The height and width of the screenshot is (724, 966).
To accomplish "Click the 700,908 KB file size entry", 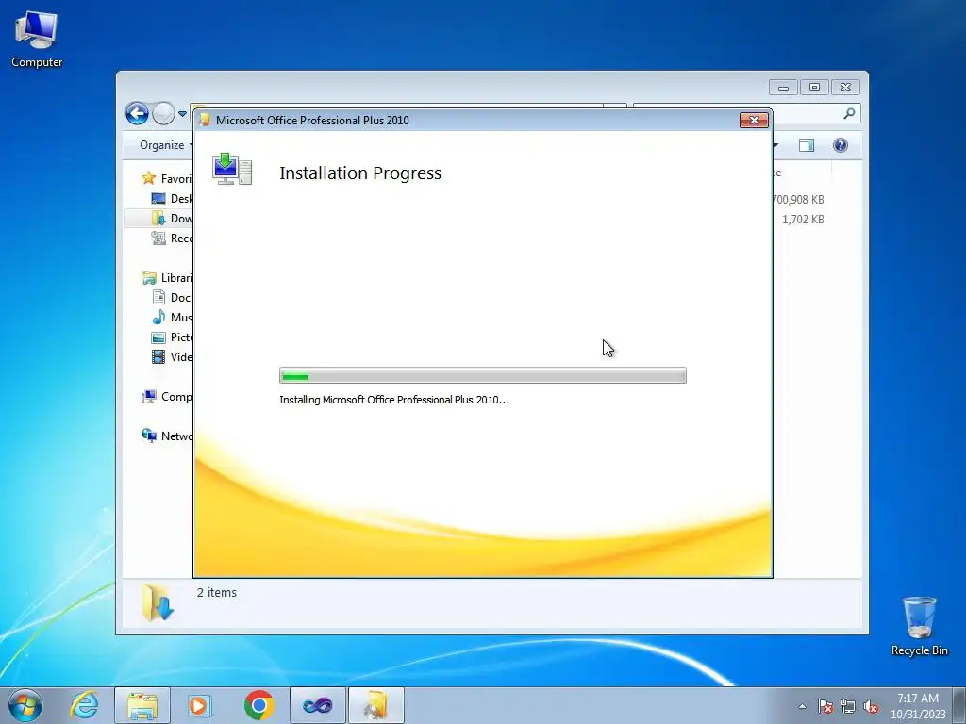I will tap(798, 200).
